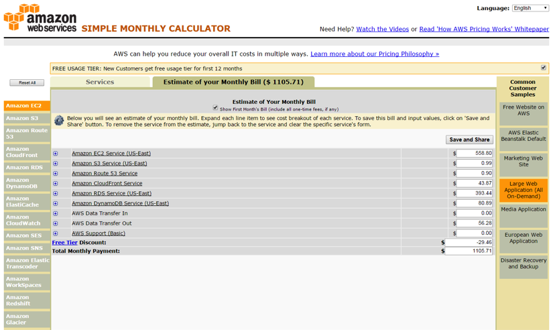This screenshot has height=330, width=553.
Task: Open the Language dropdown
Action: tap(530, 8)
